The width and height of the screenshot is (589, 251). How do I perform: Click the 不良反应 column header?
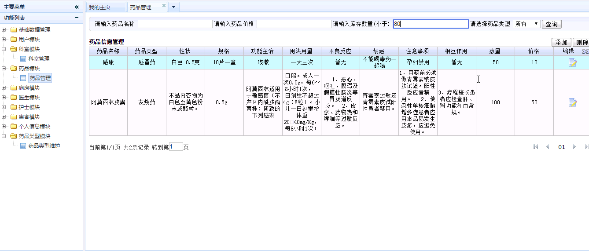tap(340, 51)
